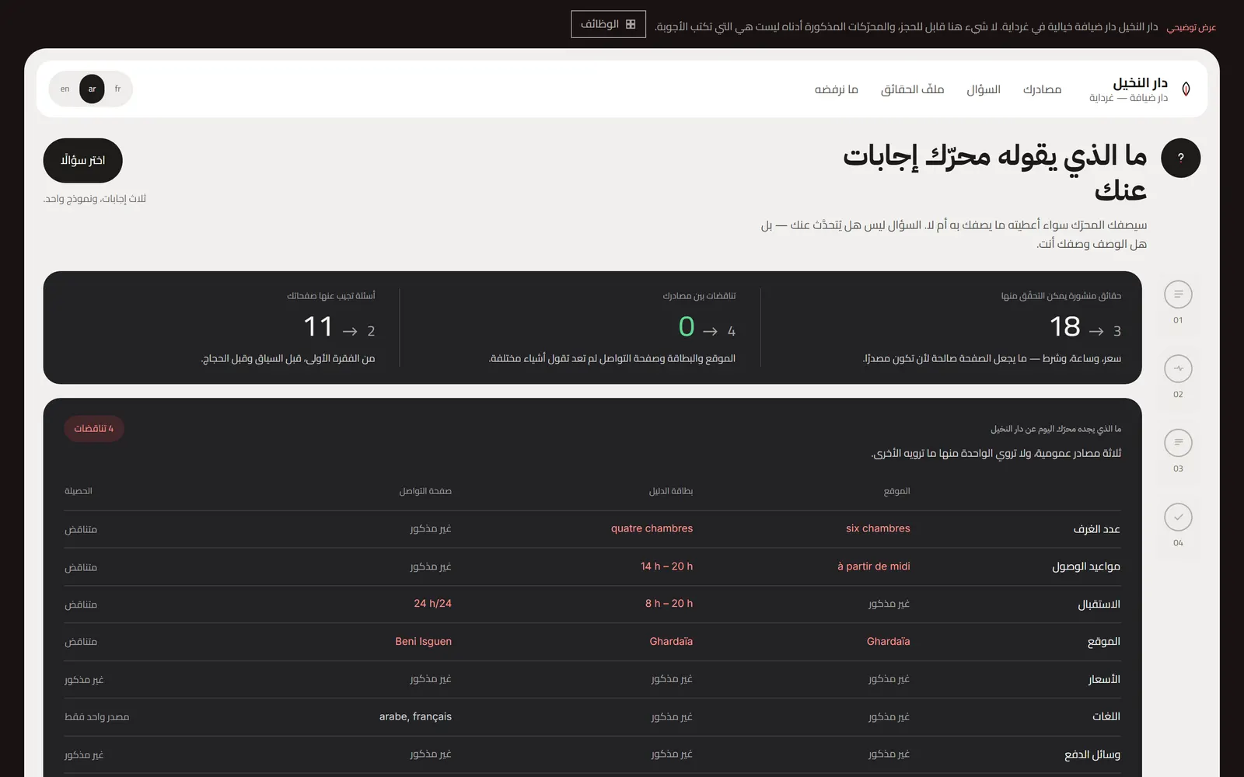
Task: Click the green 0 contradictions value
Action: (687, 326)
